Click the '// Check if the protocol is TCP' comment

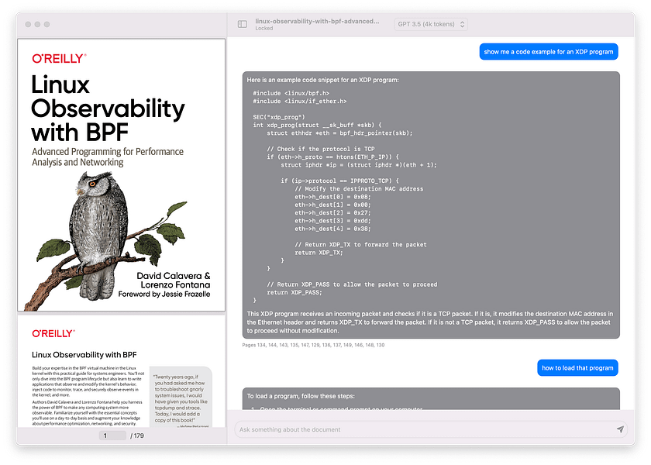tap(321, 149)
